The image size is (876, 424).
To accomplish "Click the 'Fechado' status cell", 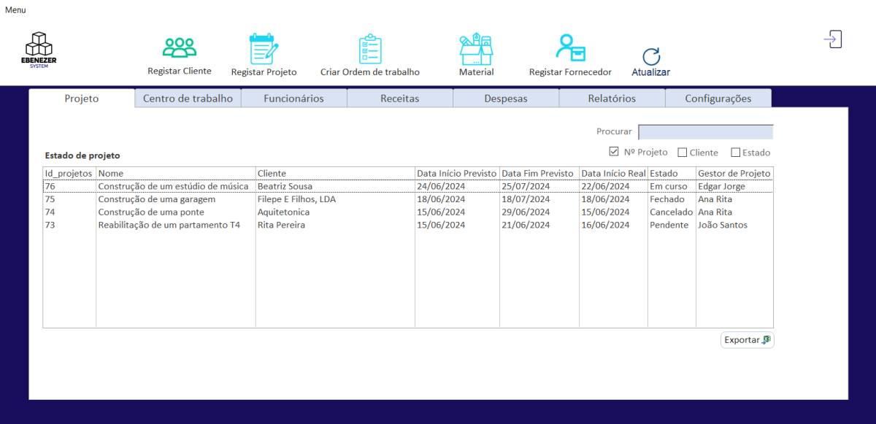I will [667, 199].
